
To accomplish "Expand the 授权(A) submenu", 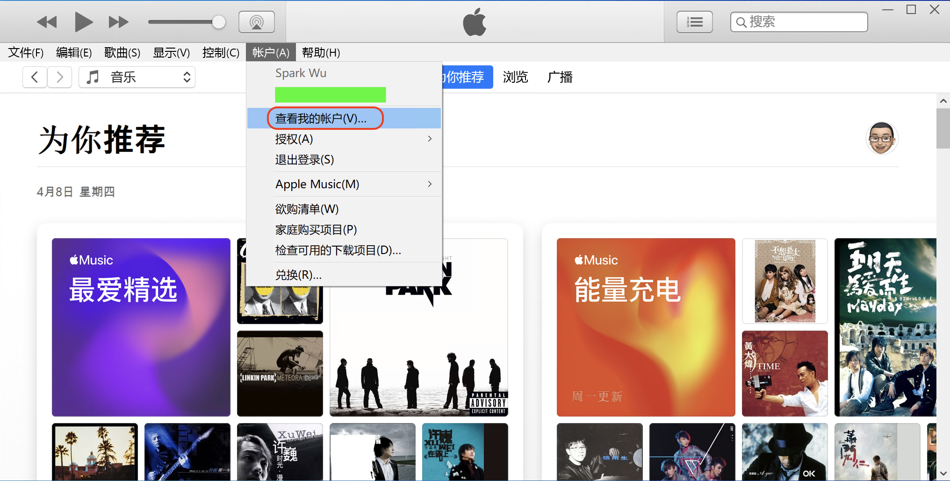I will click(344, 139).
